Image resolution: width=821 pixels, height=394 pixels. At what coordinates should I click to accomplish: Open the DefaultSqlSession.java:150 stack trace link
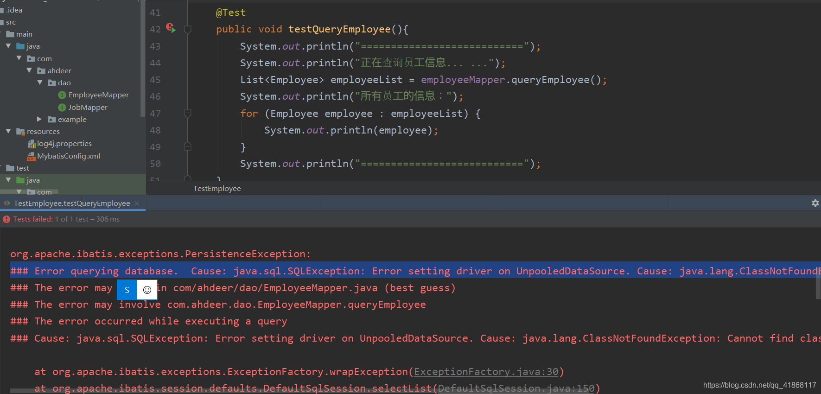coord(516,388)
